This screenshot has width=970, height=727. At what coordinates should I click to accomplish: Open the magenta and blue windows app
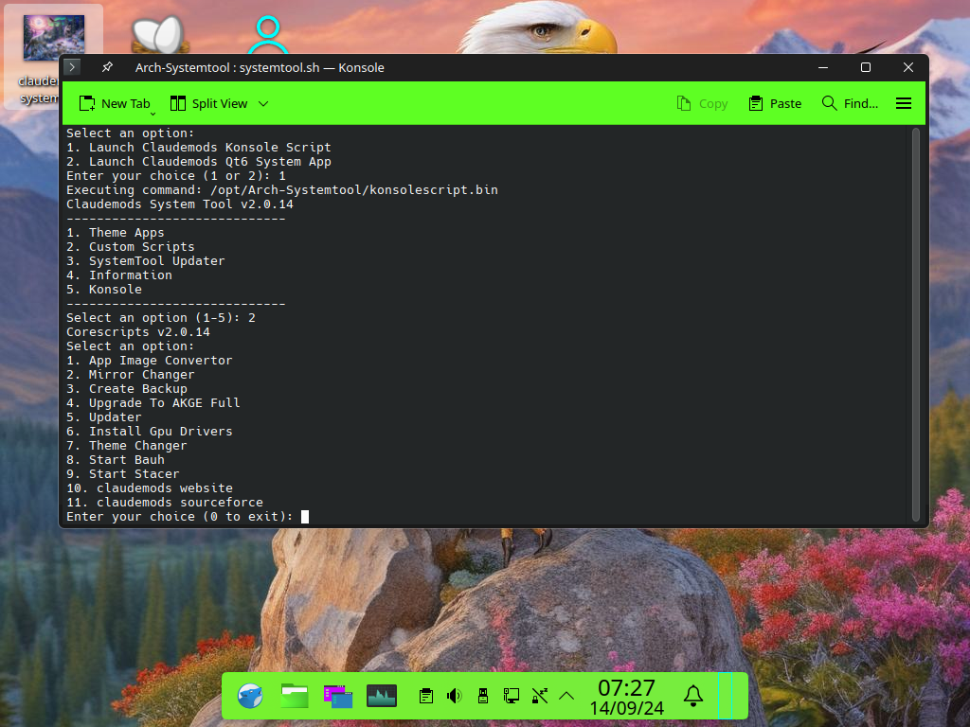pos(338,696)
